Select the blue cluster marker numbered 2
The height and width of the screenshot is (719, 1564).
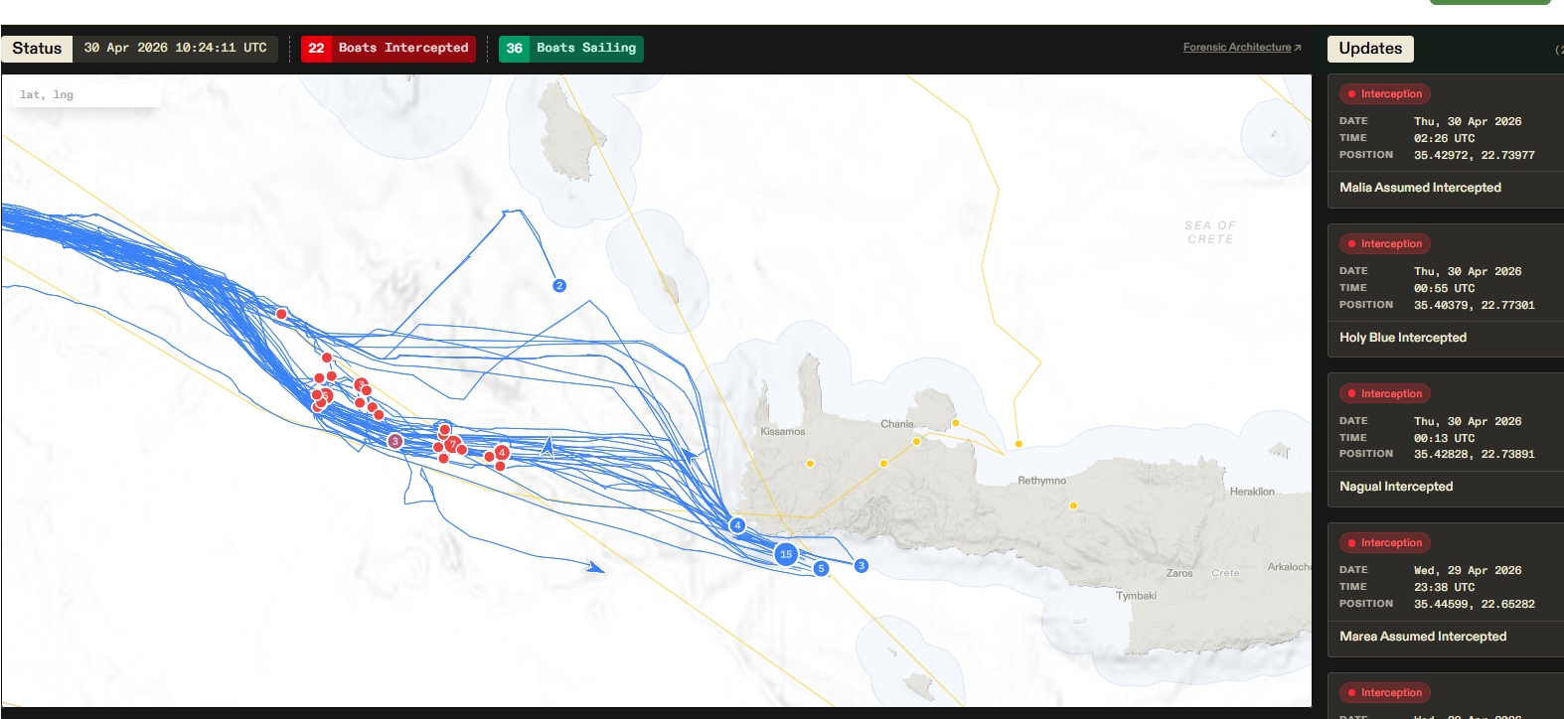[559, 286]
